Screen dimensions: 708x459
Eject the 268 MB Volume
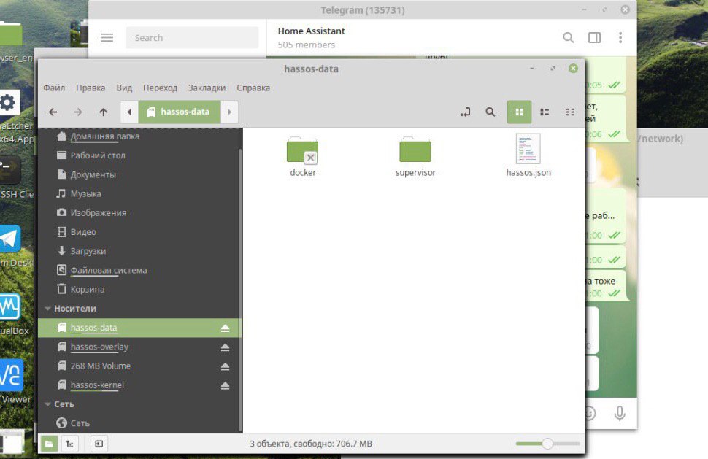pos(226,366)
